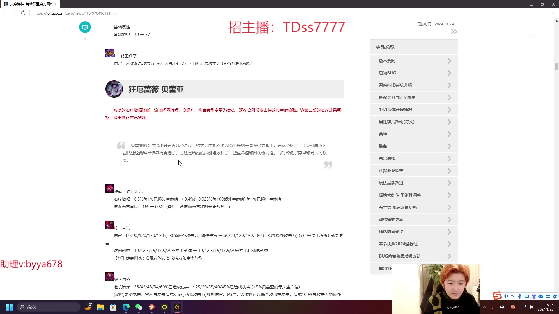Click the Windows taskbar search box
559x314 pixels.
48,307
